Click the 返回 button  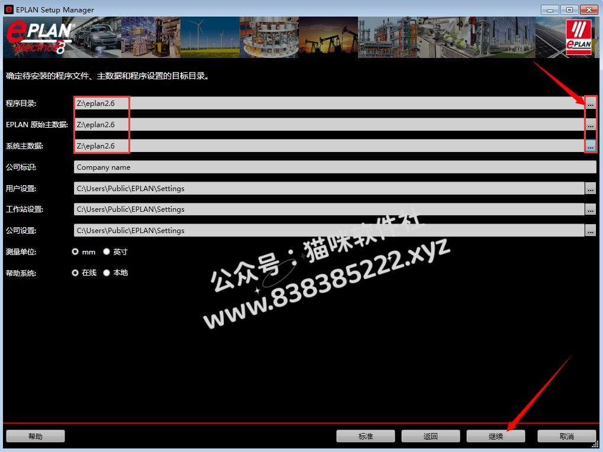430,436
